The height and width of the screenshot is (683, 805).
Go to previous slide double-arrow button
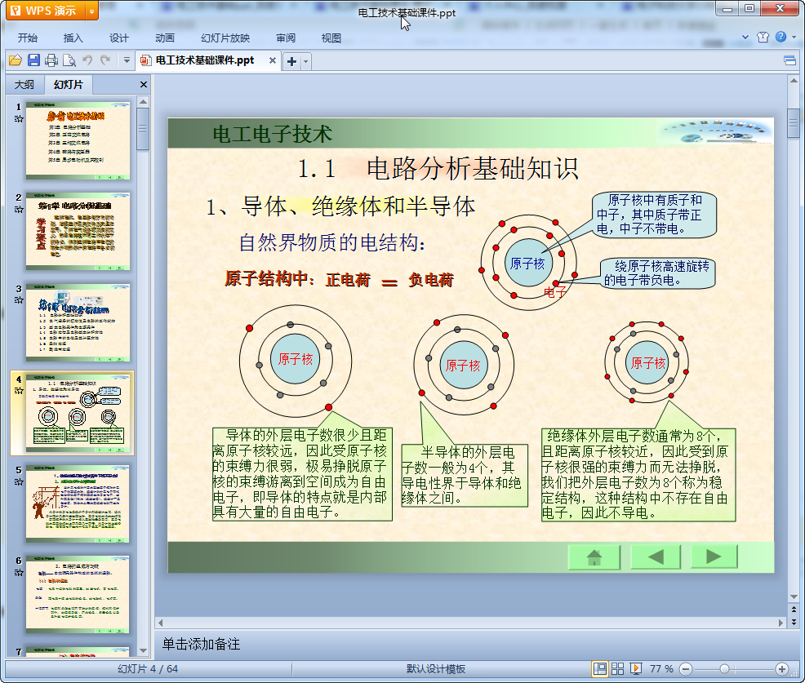(x=794, y=610)
